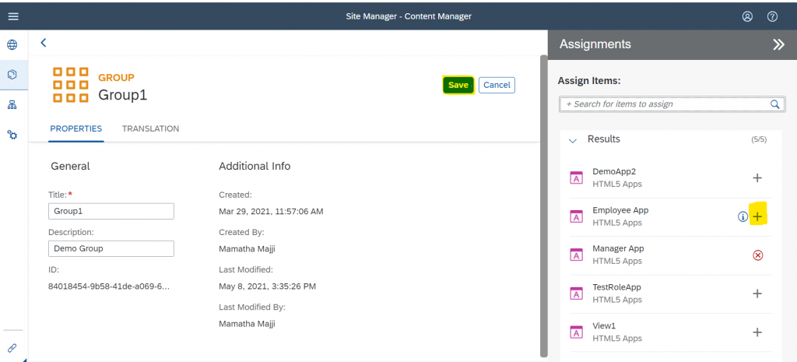Select the View1 result name
797x362 pixels.
[x=604, y=326]
